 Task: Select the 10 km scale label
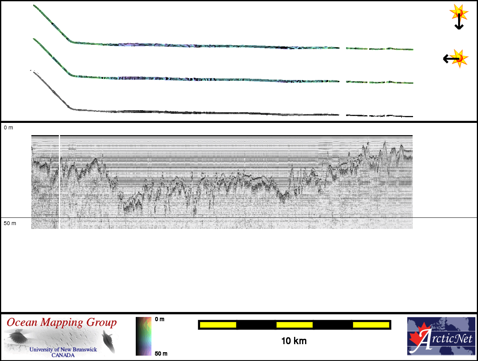(x=294, y=341)
